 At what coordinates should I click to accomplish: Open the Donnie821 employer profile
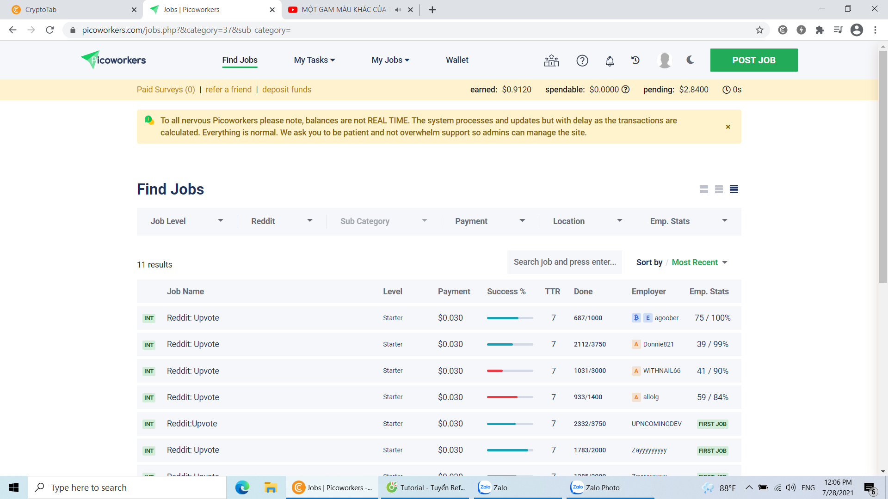coord(658,344)
